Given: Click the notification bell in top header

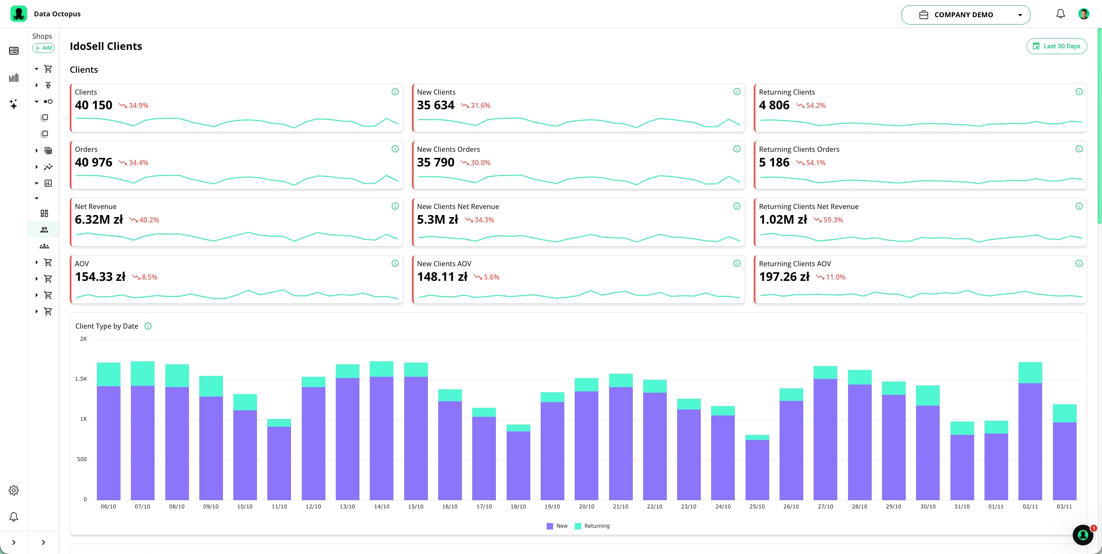Looking at the screenshot, I should click(1061, 14).
